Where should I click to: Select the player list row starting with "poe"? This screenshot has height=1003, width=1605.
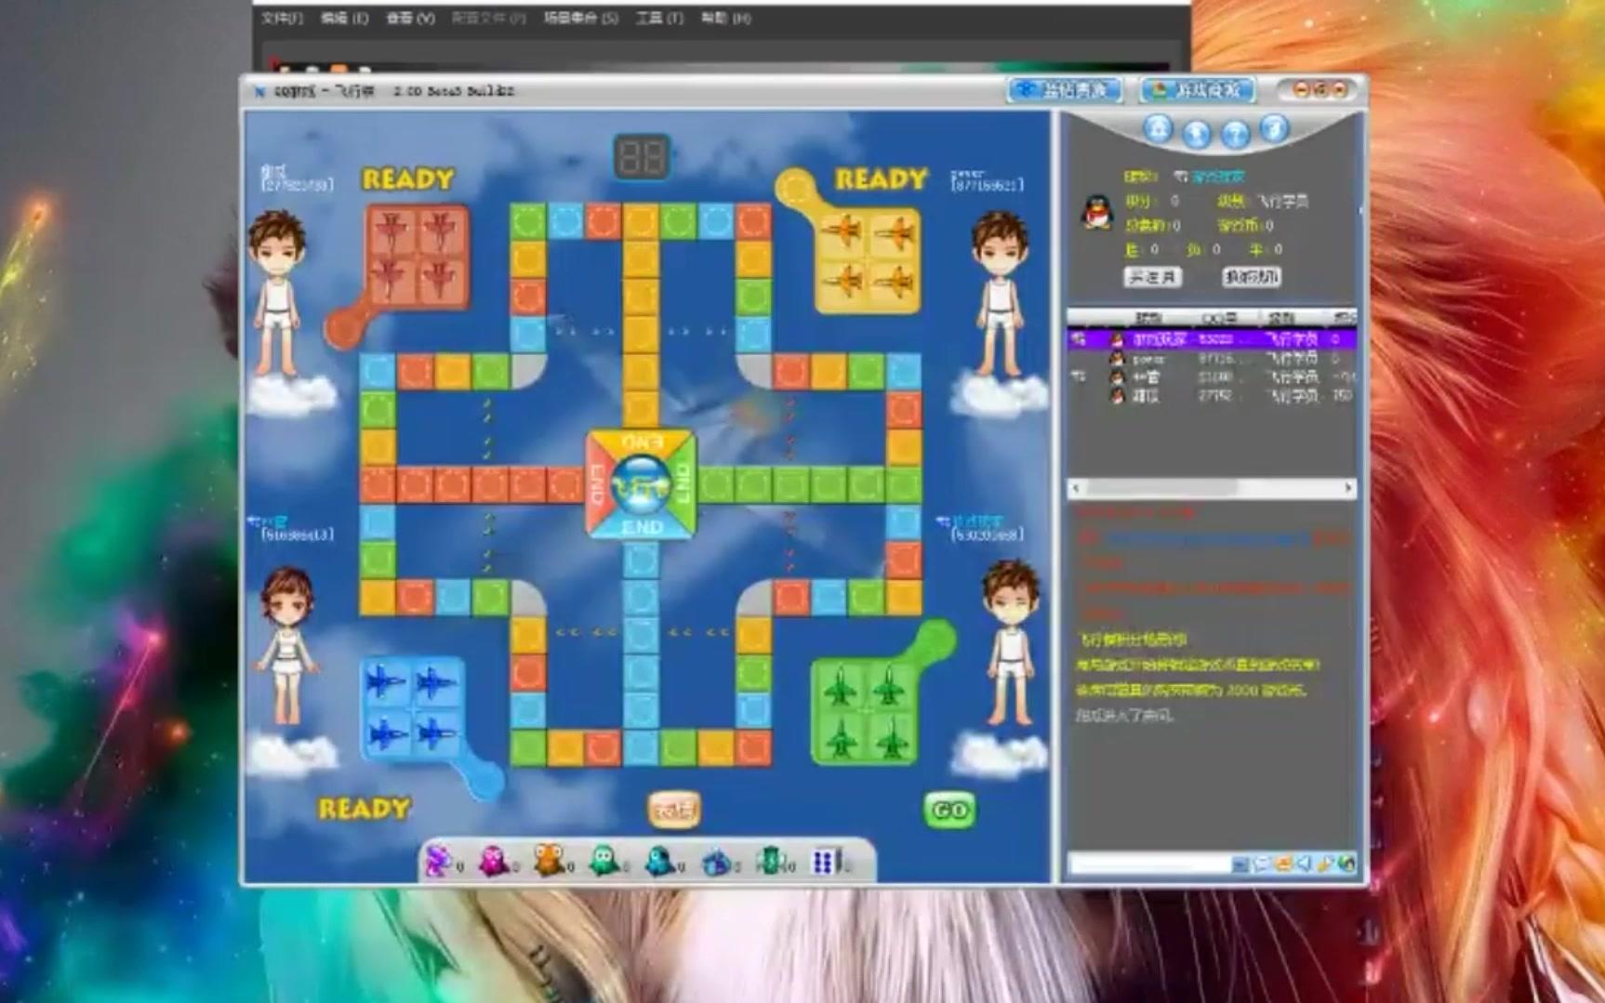(x=1212, y=358)
